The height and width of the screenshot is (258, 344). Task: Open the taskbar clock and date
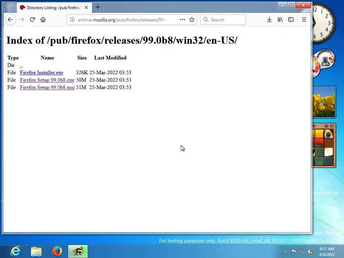coord(327,252)
